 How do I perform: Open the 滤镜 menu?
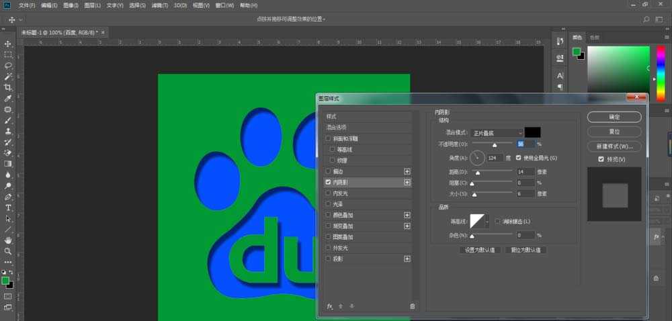coord(159,5)
